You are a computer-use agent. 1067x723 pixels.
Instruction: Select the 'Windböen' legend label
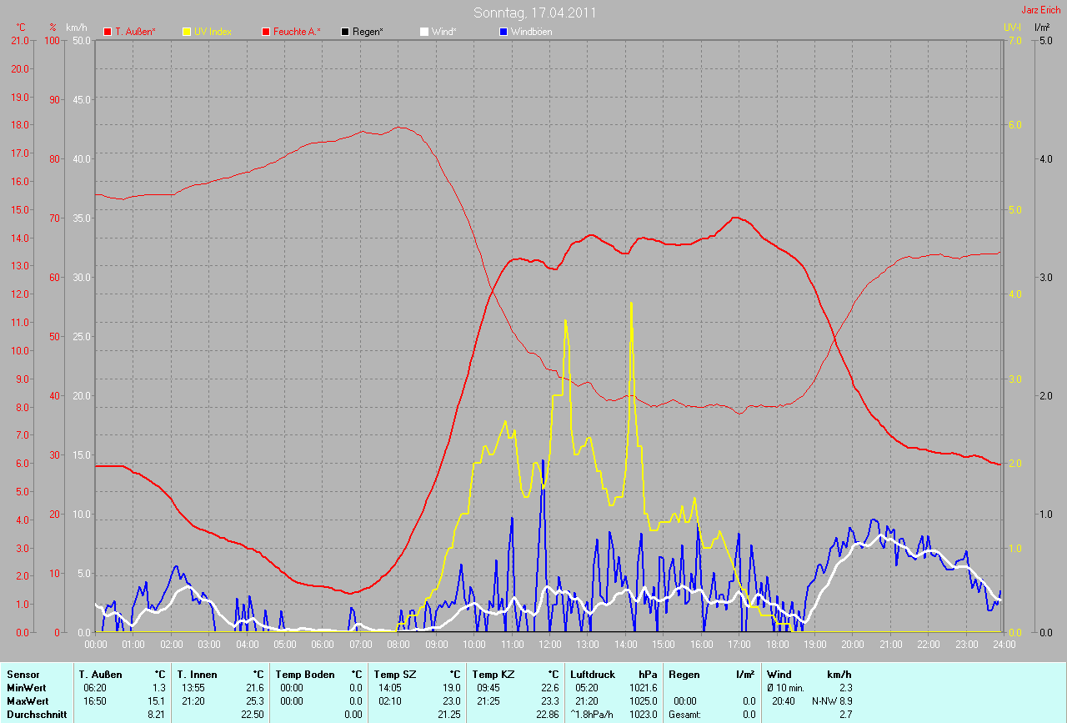(x=531, y=32)
